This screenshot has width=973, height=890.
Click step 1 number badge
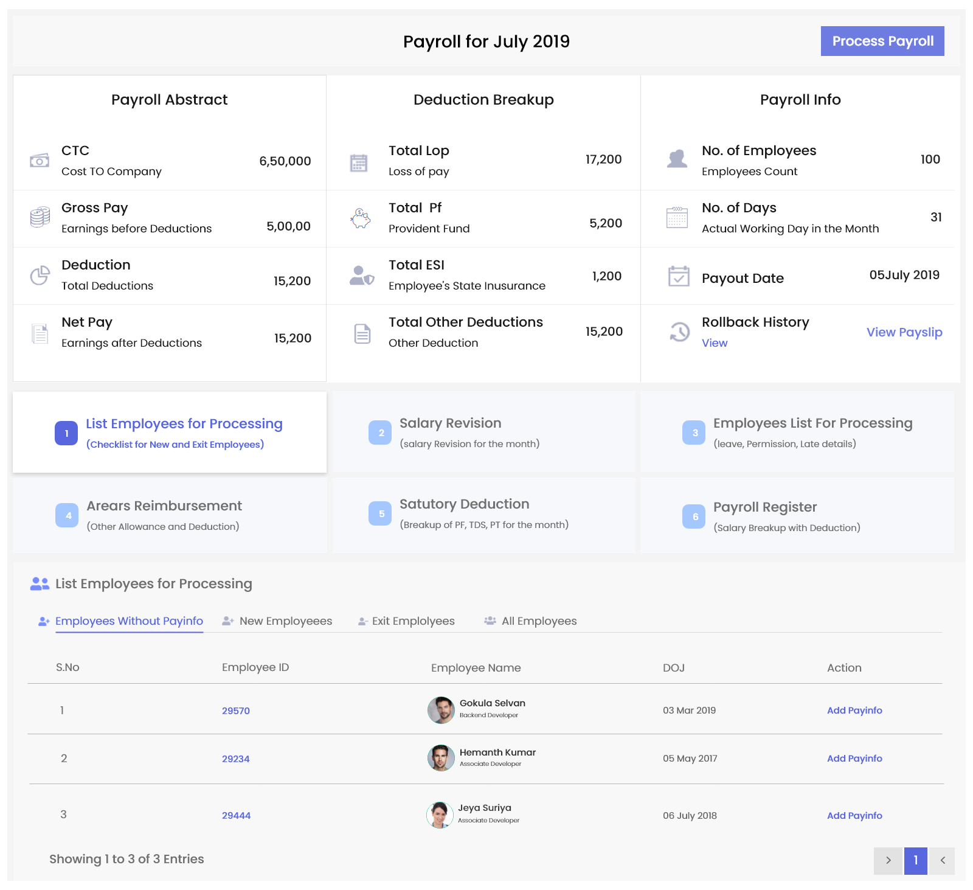click(66, 433)
